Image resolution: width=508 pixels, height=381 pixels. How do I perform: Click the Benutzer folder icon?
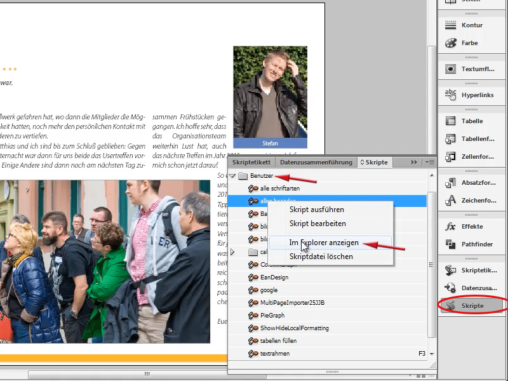(x=243, y=176)
